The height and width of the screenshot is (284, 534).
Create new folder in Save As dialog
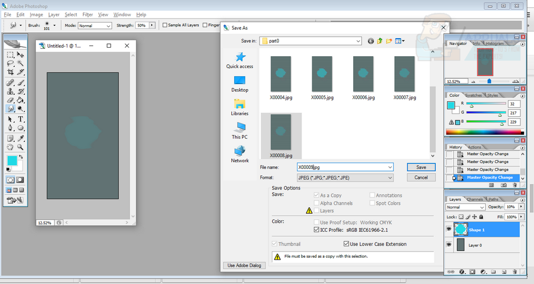(389, 41)
